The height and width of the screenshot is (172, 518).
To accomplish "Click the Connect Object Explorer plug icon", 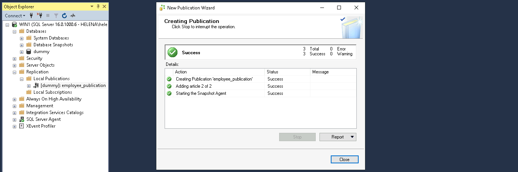I will [32, 15].
